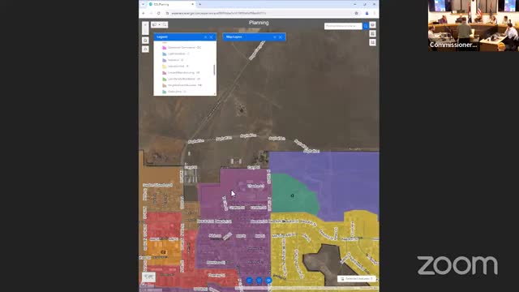519x292 pixels.
Task: Switch to the ESL Planning browser tab
Action: [x=171, y=4]
